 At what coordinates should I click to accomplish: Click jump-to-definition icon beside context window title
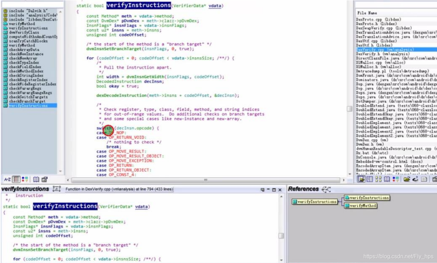pos(56,189)
